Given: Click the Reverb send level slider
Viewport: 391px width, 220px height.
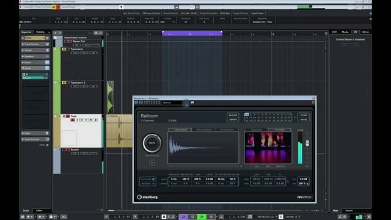Looking at the screenshot, I should 35,78.
